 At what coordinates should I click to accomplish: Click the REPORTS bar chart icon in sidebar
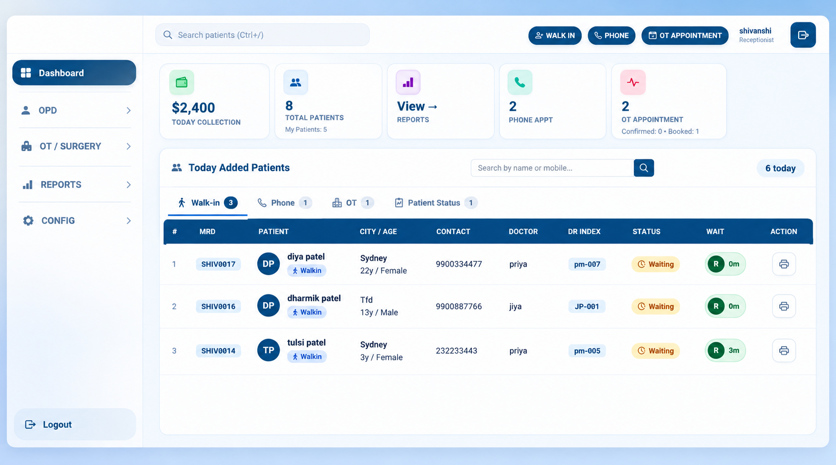pyautogui.click(x=28, y=185)
